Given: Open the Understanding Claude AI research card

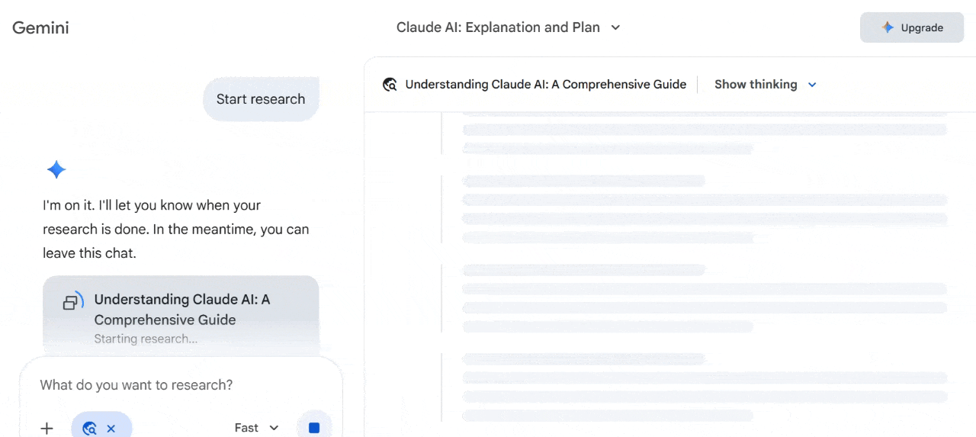Looking at the screenshot, I should click(181, 310).
